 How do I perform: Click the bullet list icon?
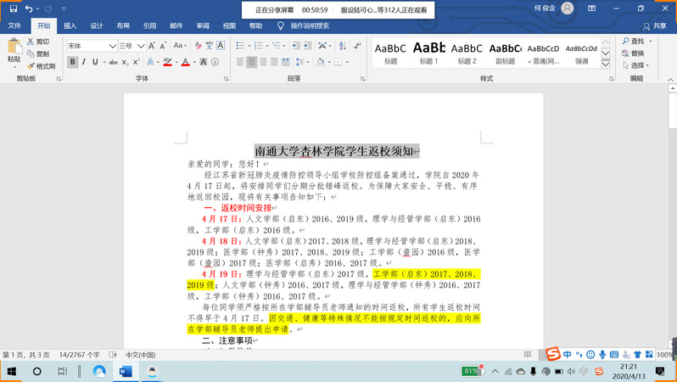pyautogui.click(x=240, y=46)
